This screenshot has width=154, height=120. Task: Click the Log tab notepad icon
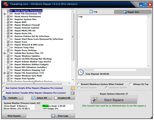[91, 12]
